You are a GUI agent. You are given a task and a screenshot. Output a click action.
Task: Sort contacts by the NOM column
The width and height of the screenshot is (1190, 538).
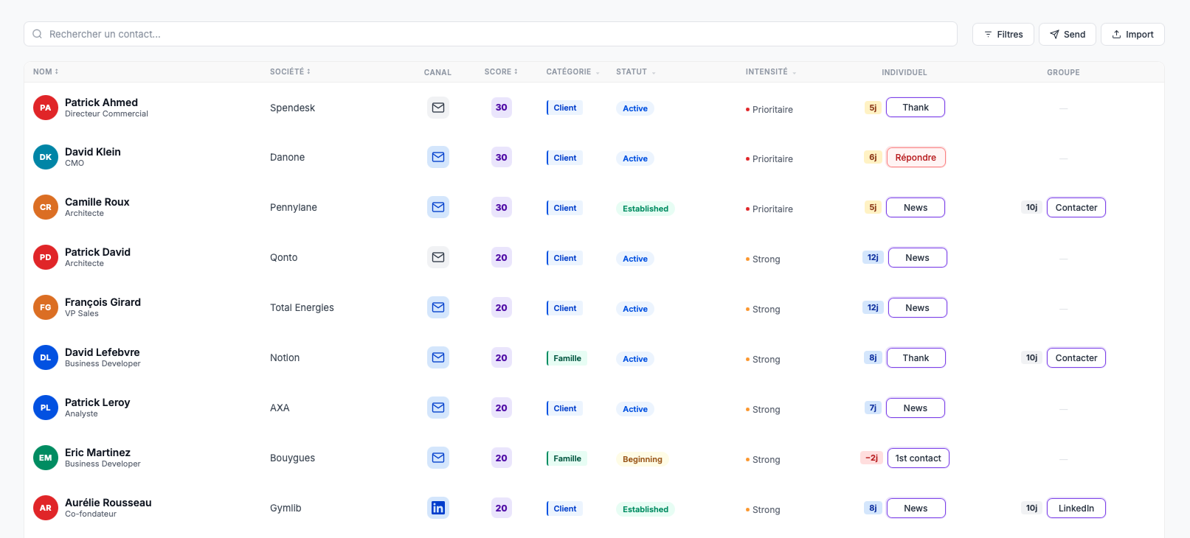[x=46, y=71]
